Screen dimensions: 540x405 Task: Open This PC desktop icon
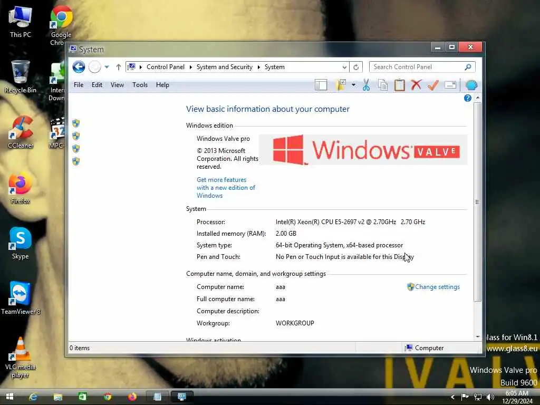point(21,22)
